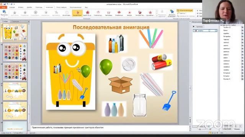The width and height of the screenshot is (245, 137).
Task: Click the large bottles image beside the bin
Action: click(x=116, y=44)
